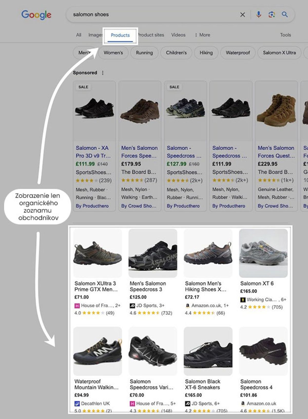Open Salomon XT 6 listing title

257,283
